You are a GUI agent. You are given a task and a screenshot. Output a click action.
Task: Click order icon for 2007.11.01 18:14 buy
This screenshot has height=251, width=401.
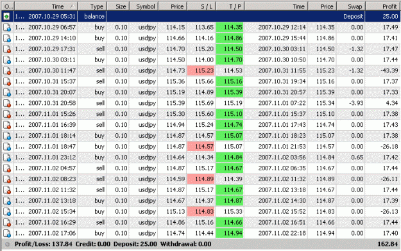[7, 136]
